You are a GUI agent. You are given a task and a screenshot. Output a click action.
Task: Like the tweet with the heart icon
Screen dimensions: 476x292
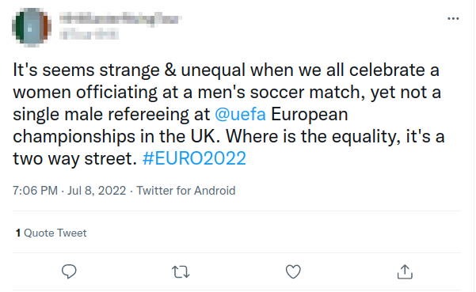click(x=293, y=271)
